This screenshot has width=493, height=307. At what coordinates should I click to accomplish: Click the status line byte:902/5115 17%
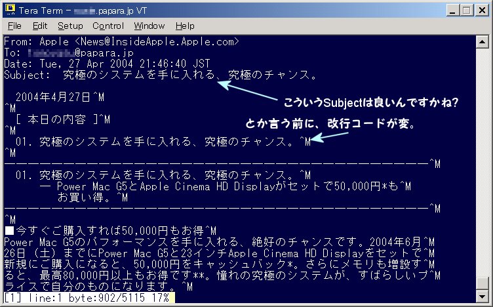(x=89, y=297)
